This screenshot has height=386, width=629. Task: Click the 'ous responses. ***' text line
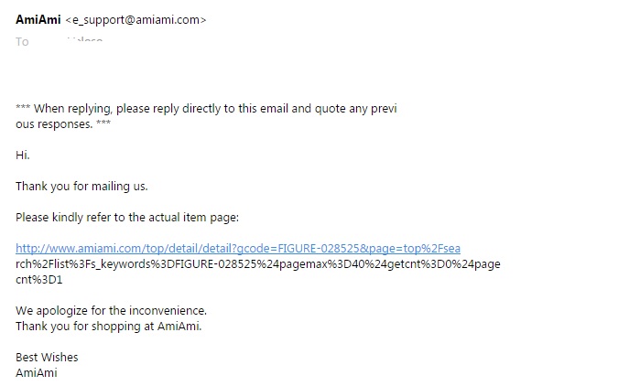(x=63, y=123)
